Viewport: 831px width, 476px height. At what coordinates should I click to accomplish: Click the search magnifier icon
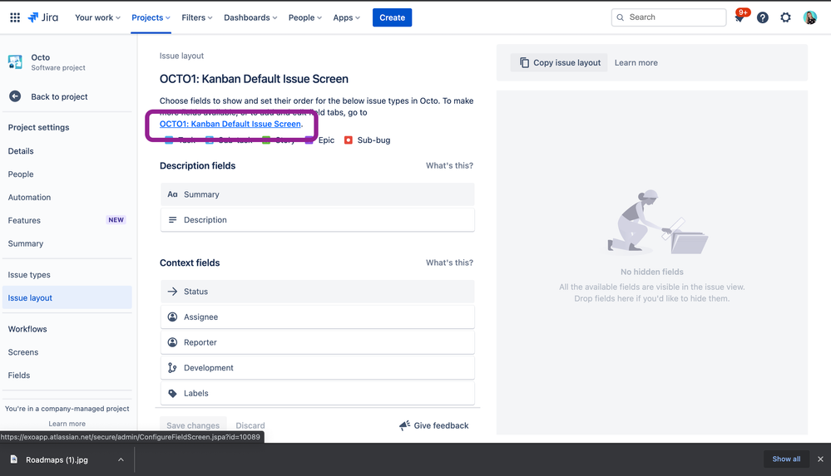[620, 17]
